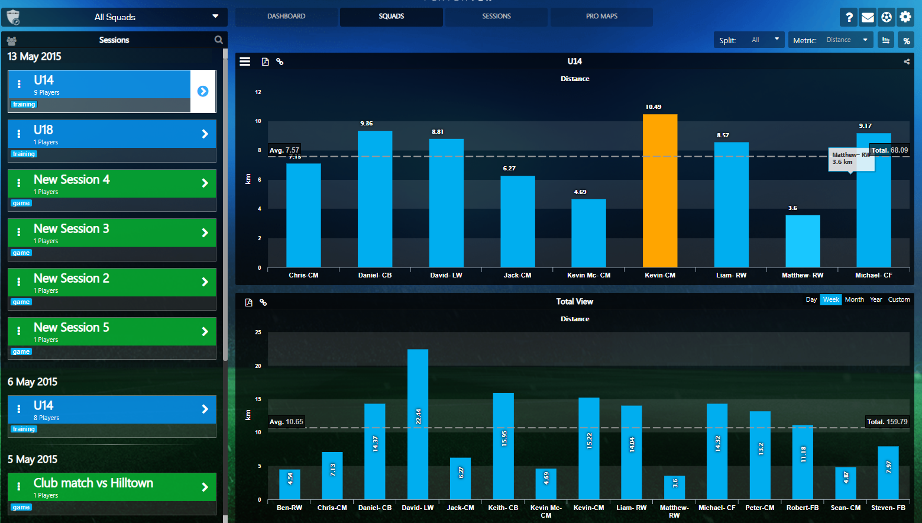Click the football icon in the top bar
This screenshot has width=922, height=523.
point(887,17)
